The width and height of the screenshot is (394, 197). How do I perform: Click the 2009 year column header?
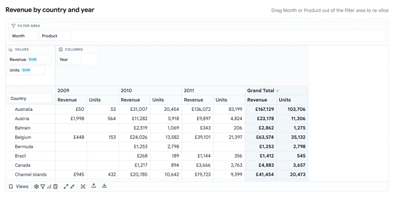pos(87,91)
